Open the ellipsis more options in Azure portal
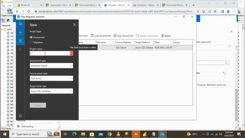 [x=215, y=42]
